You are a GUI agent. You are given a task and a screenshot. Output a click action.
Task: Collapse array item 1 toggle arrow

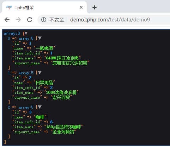[x=40, y=72]
